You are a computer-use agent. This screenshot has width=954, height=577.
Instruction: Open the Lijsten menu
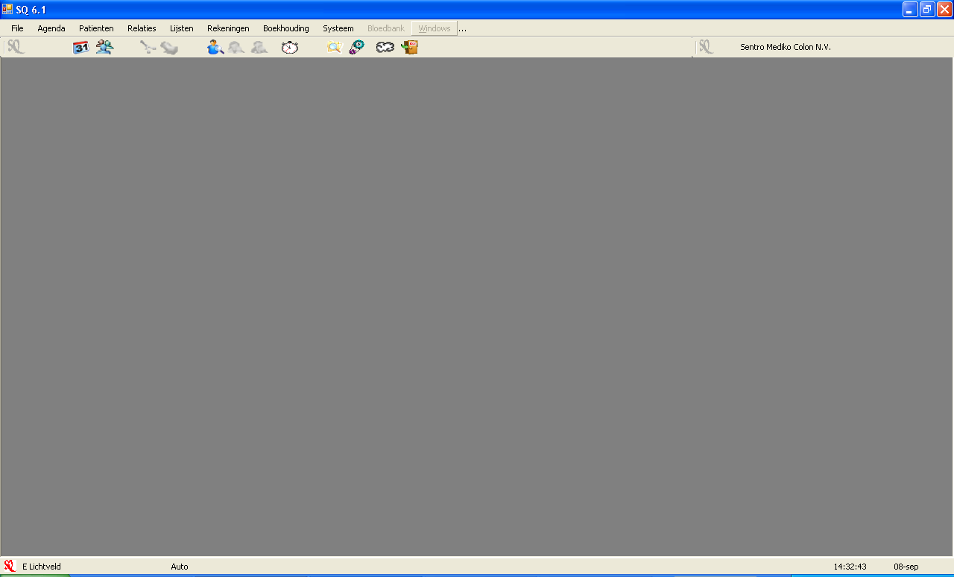click(181, 28)
